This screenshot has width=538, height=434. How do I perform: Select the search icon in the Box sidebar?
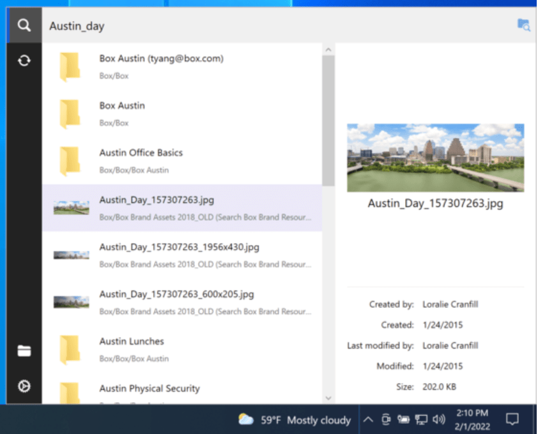[x=24, y=26]
